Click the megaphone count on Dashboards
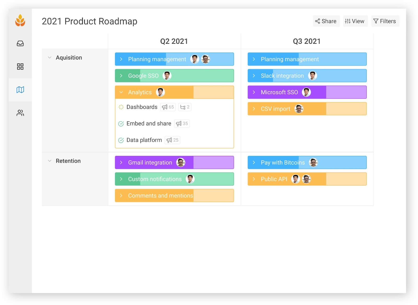This screenshot has width=418, height=305. 168,107
